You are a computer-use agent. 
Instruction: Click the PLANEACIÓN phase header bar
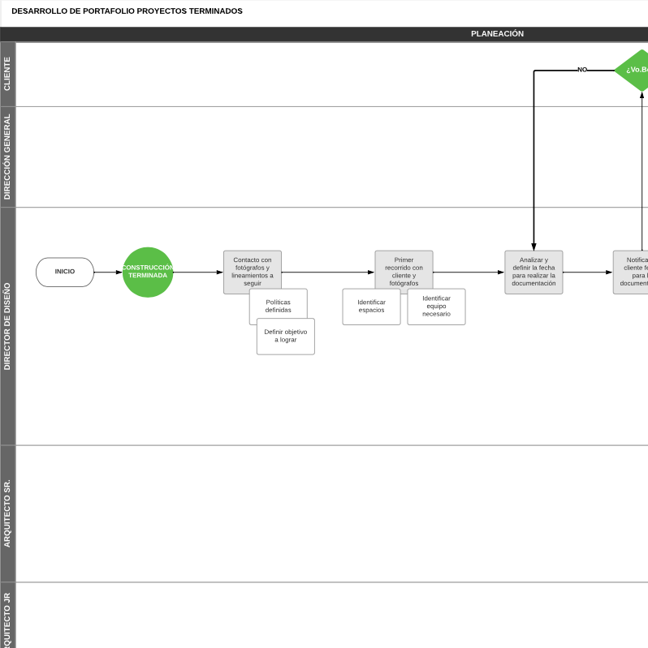click(497, 34)
